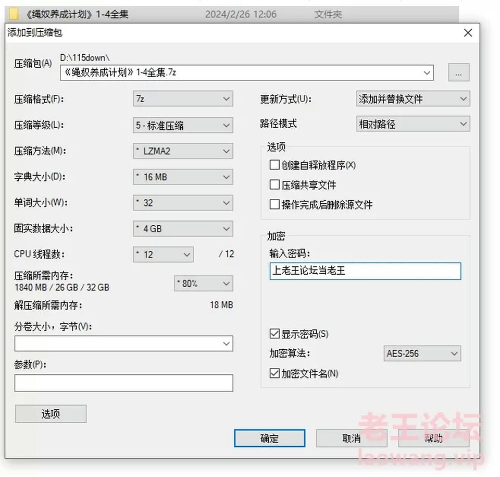Image resolution: width=500 pixels, height=477 pixels.
Task: Open the 字典大小 16 MB dropdown
Action: [x=183, y=177]
